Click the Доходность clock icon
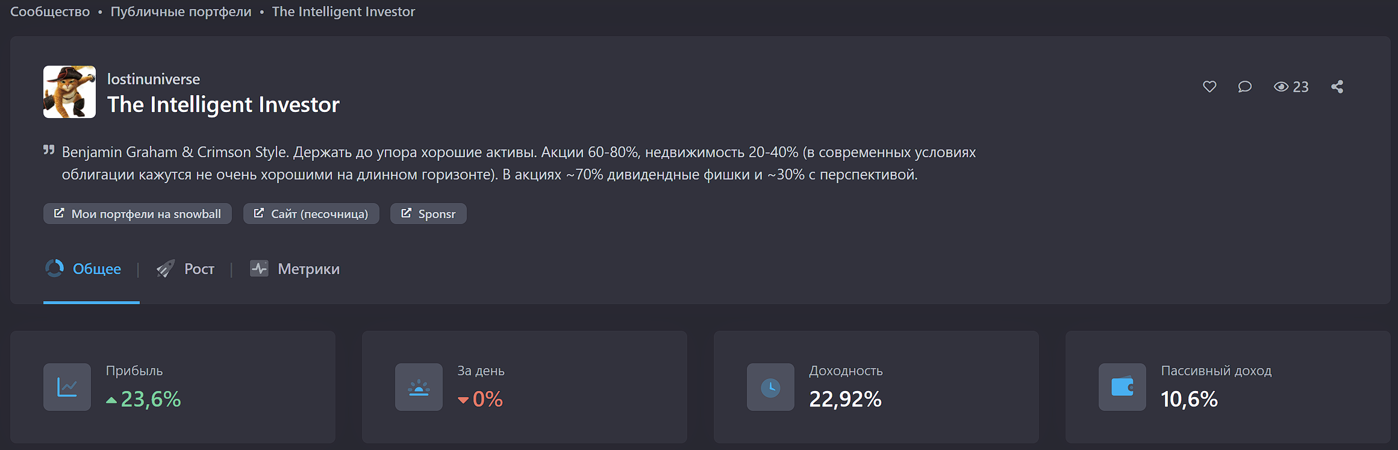1398x450 pixels. (x=770, y=387)
